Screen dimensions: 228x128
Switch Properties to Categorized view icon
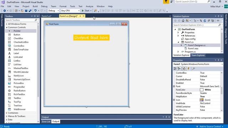pos(175,69)
